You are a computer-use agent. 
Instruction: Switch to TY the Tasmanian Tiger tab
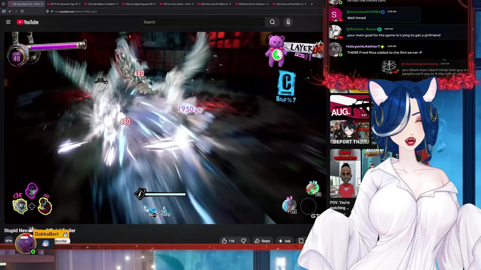click(x=63, y=4)
